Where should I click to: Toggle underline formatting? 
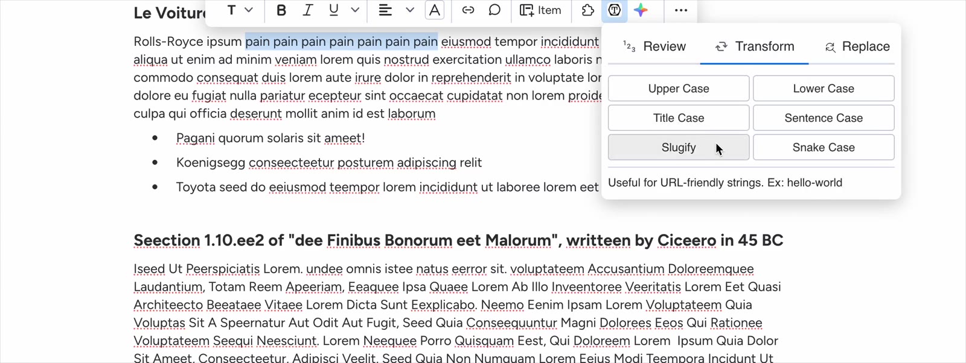[x=333, y=10]
